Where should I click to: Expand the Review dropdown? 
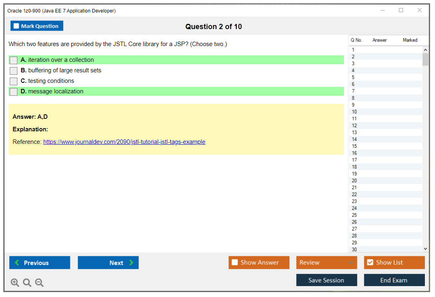pyautogui.click(x=327, y=262)
